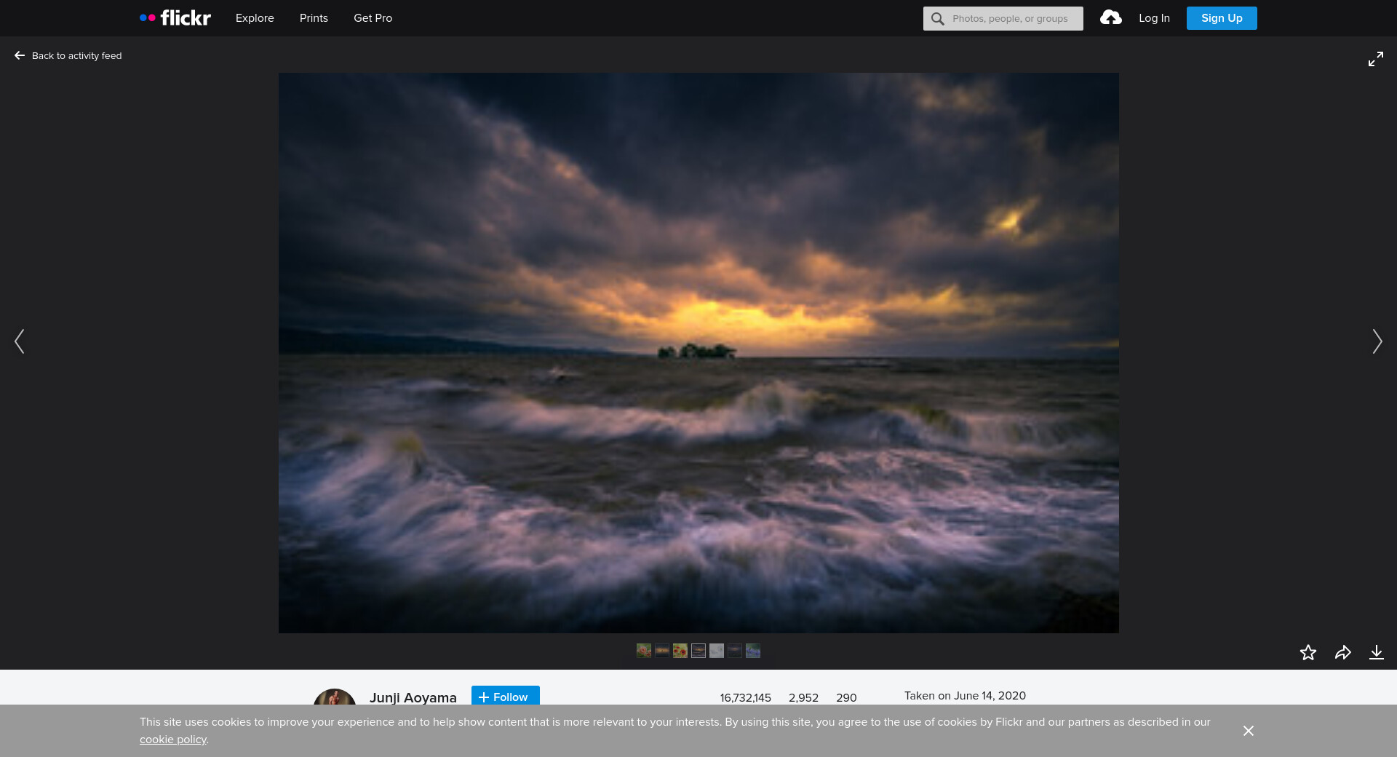Click the cloud upload icon

(x=1110, y=18)
